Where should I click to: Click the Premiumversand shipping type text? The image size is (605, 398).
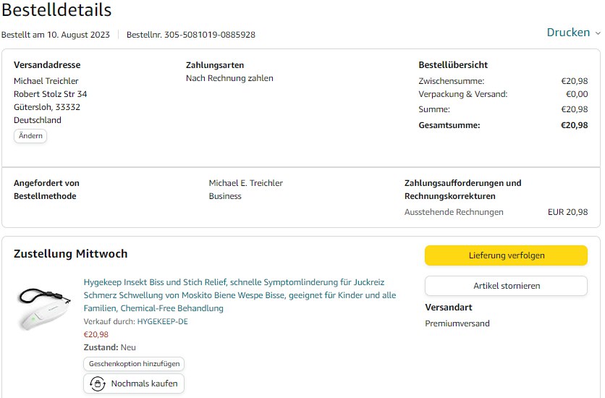tap(457, 323)
